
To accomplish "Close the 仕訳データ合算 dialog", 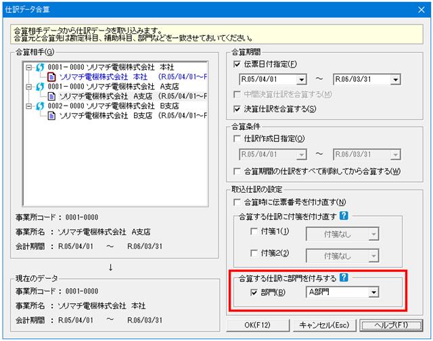I will pyautogui.click(x=421, y=9).
